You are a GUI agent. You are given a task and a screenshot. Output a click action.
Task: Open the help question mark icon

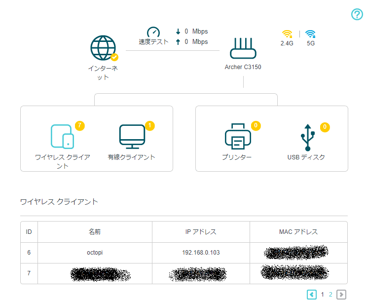point(357,14)
